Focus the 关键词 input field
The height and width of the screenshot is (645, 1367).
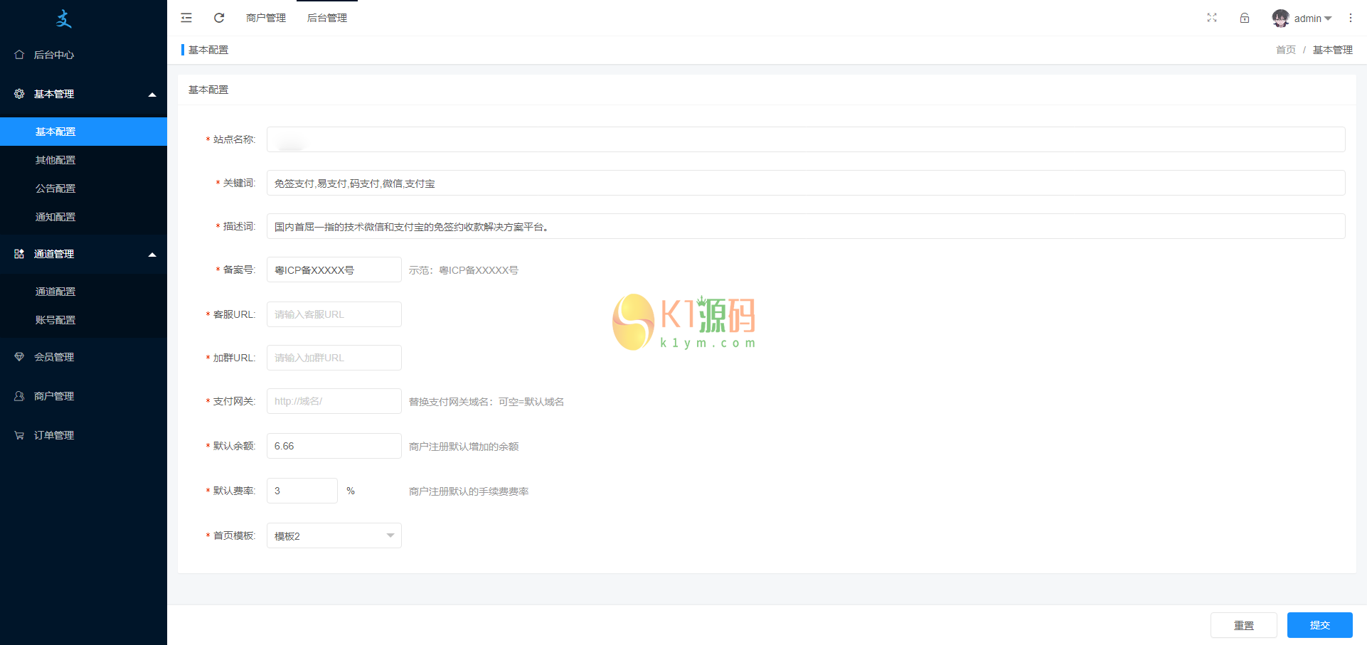point(806,183)
